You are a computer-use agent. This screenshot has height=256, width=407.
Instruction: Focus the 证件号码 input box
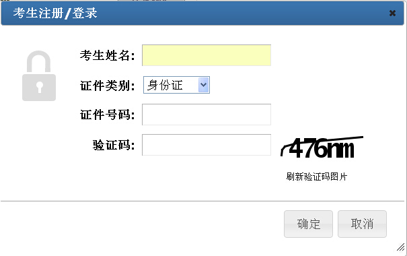click(207, 115)
